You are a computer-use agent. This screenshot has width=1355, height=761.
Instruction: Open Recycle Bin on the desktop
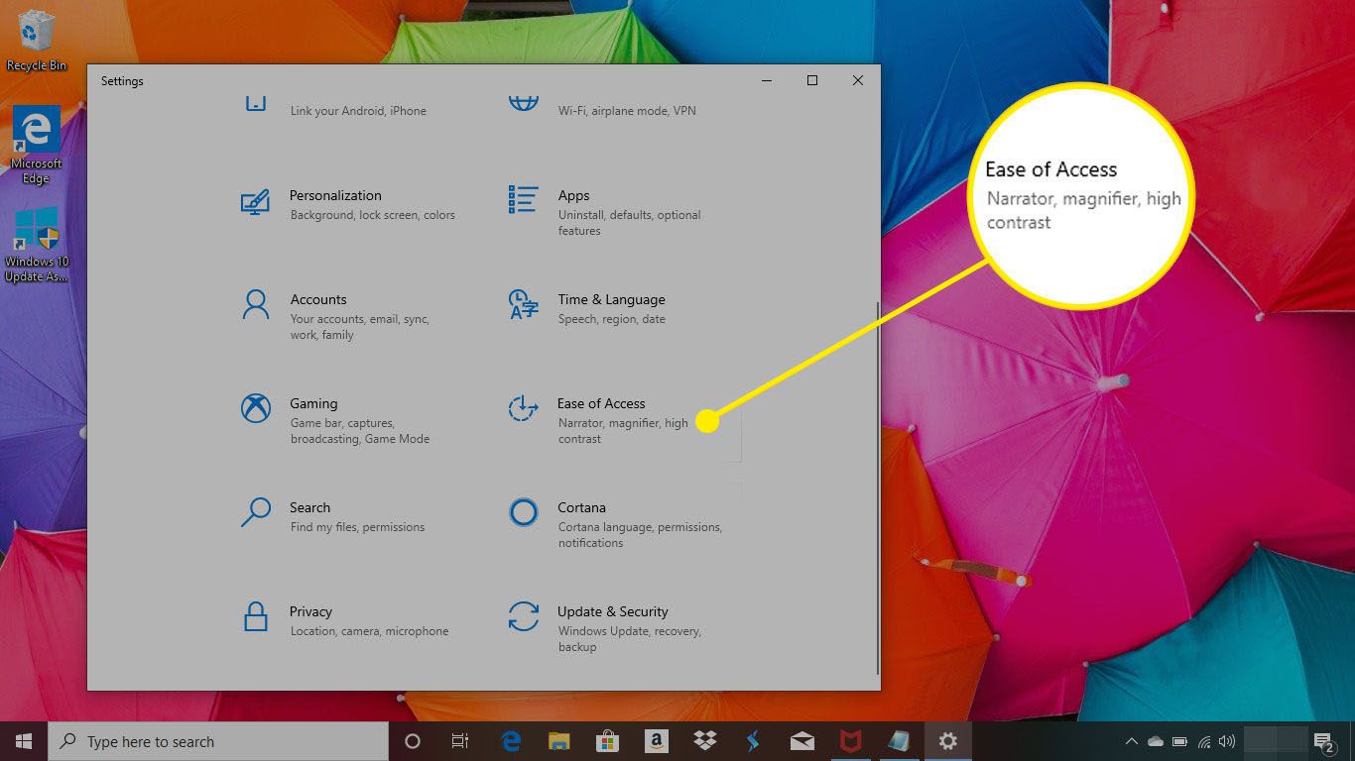(x=37, y=41)
